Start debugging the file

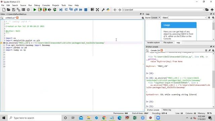(x=61, y=10)
